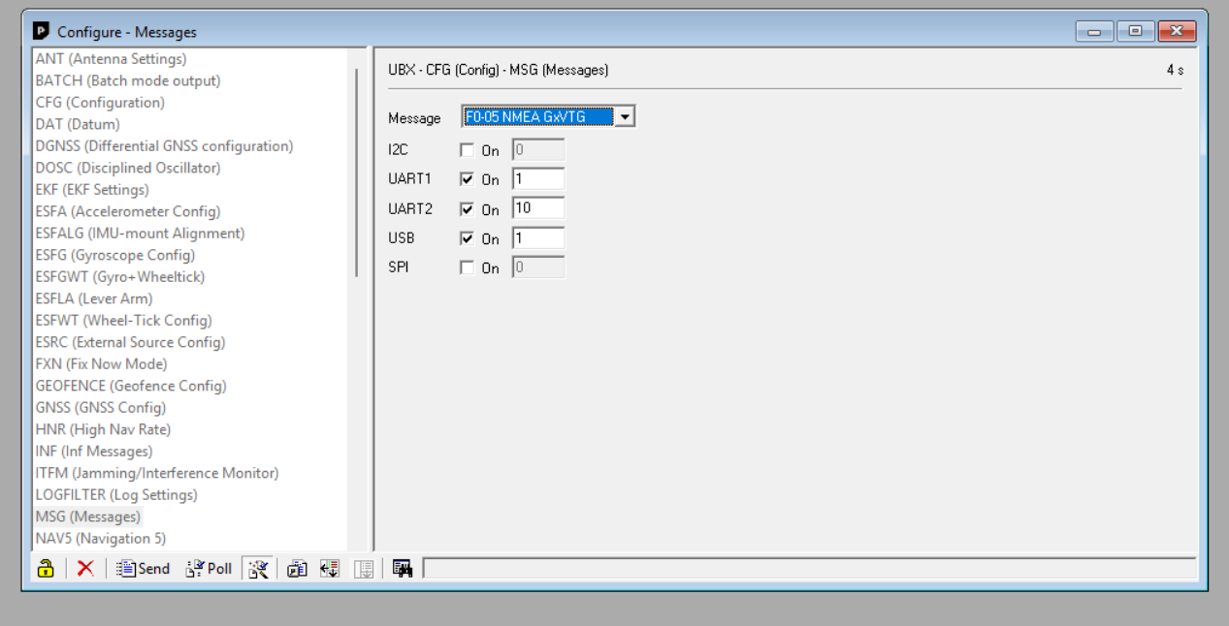Toggle the autopoll wand icon
1229x626 pixels.
258,569
